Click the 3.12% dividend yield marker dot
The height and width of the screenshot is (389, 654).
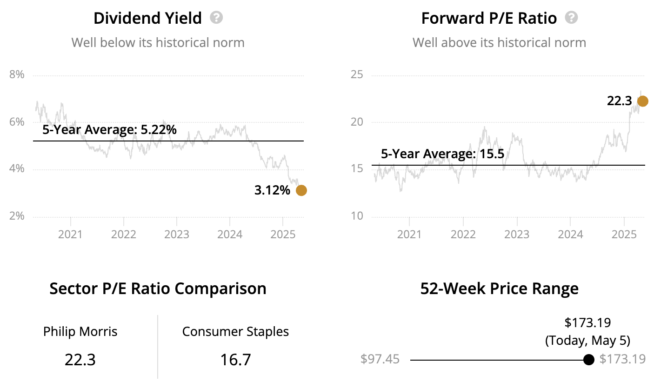pyautogui.click(x=301, y=190)
